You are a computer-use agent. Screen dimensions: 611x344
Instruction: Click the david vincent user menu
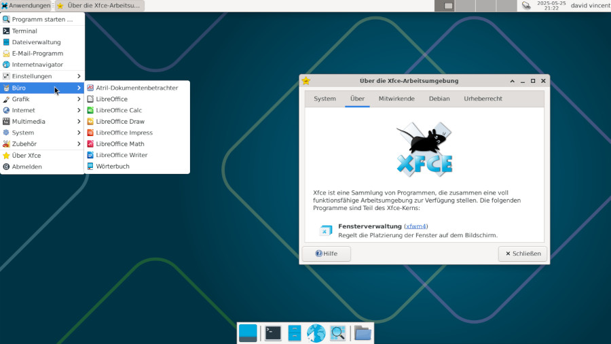point(591,5)
